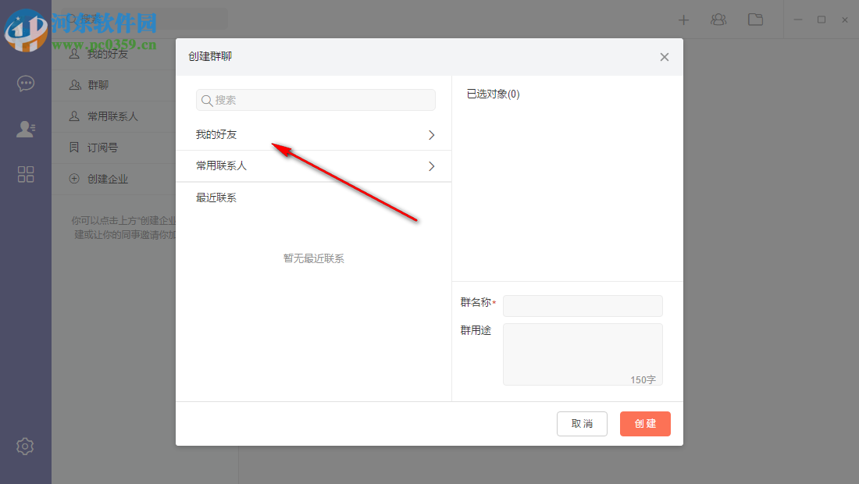Image resolution: width=859 pixels, height=484 pixels.
Task: Open the workbench grid icon in sidebar
Action: point(25,175)
